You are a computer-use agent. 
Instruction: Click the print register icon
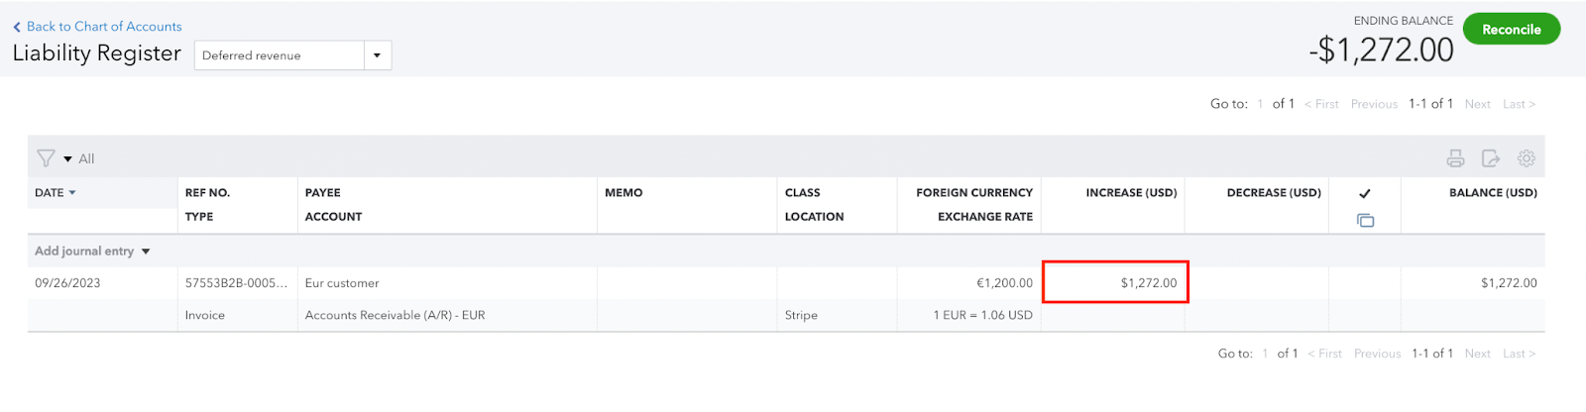coord(1455,158)
